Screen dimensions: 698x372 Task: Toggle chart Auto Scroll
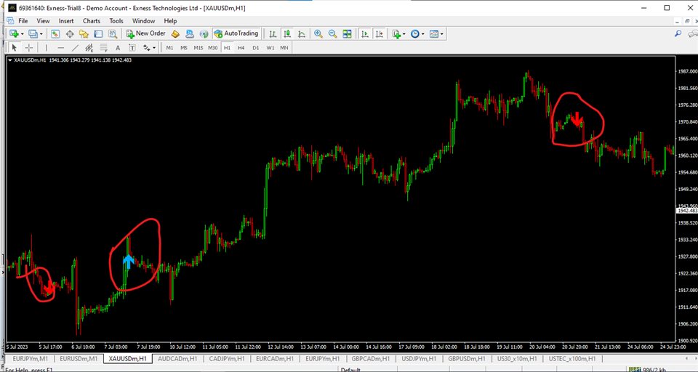coord(365,34)
